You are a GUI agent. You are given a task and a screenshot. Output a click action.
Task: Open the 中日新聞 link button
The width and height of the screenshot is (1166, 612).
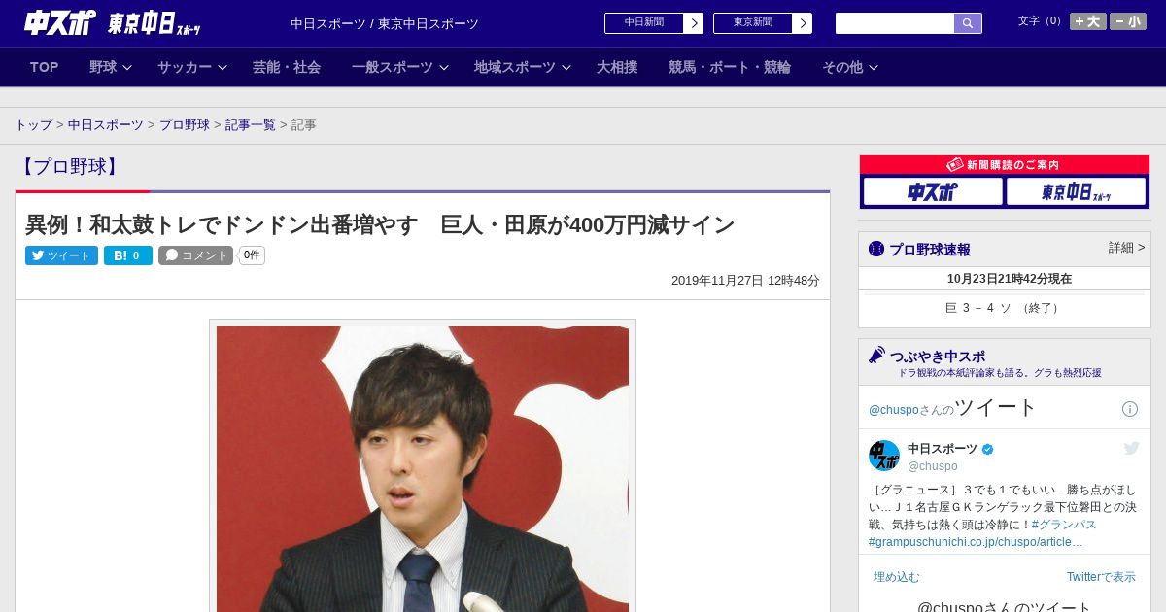[644, 23]
